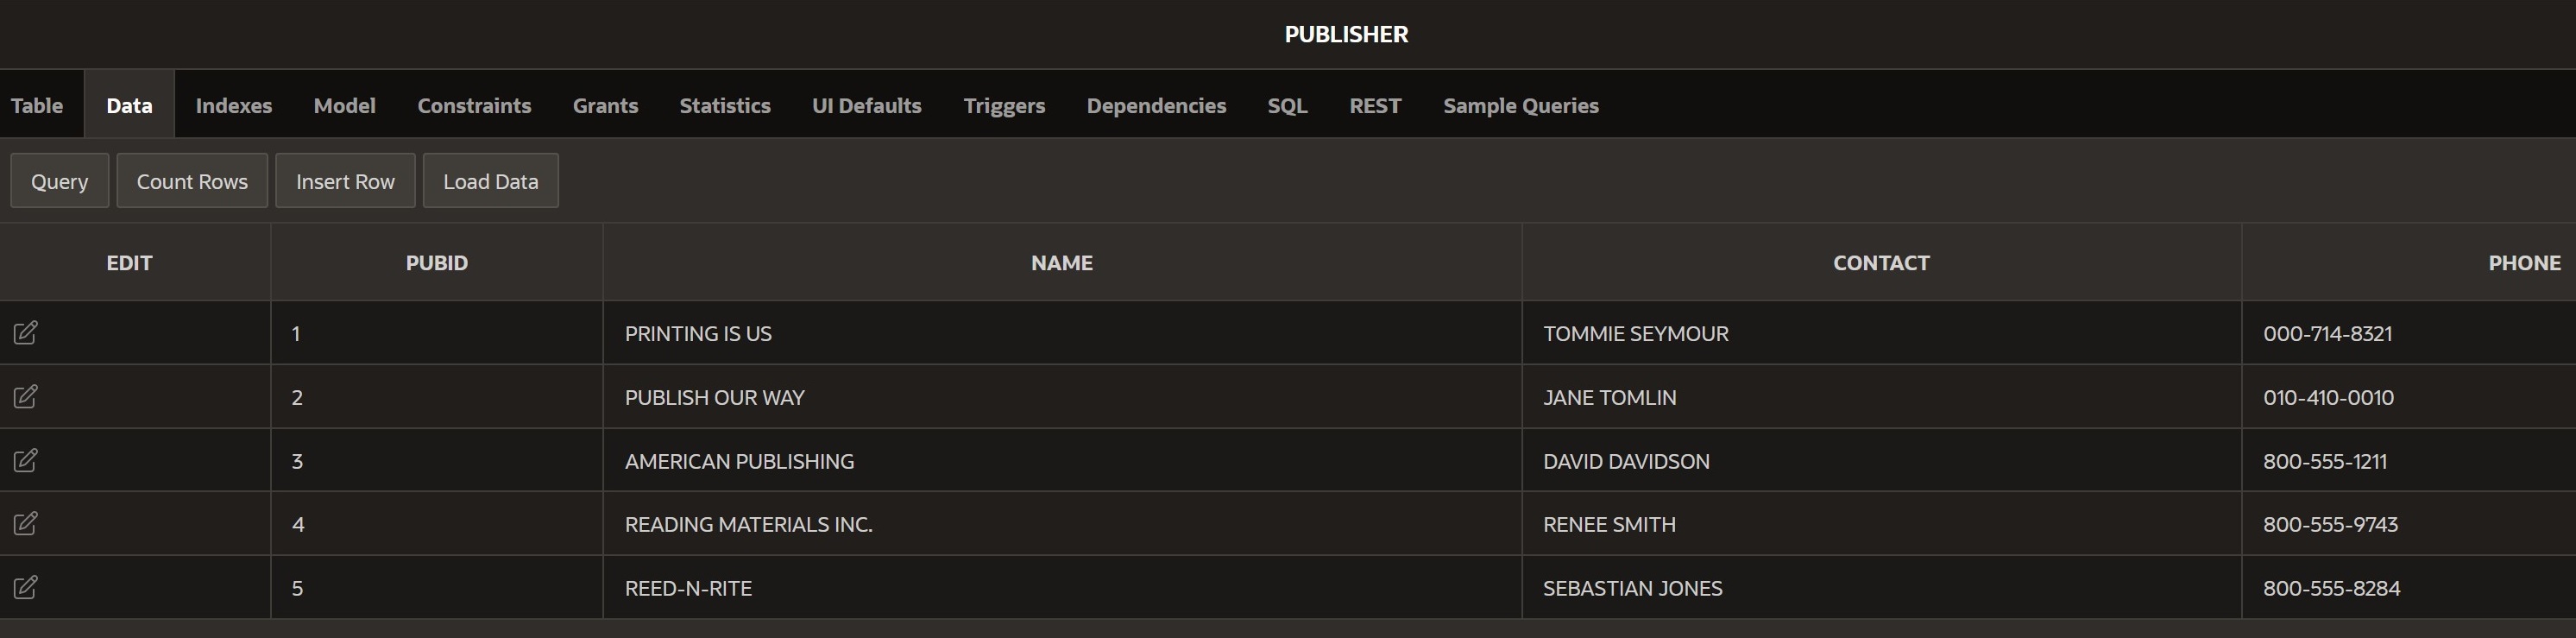The height and width of the screenshot is (638, 2576).
Task: Click phone number 800-555-9743
Action: coord(2330,524)
